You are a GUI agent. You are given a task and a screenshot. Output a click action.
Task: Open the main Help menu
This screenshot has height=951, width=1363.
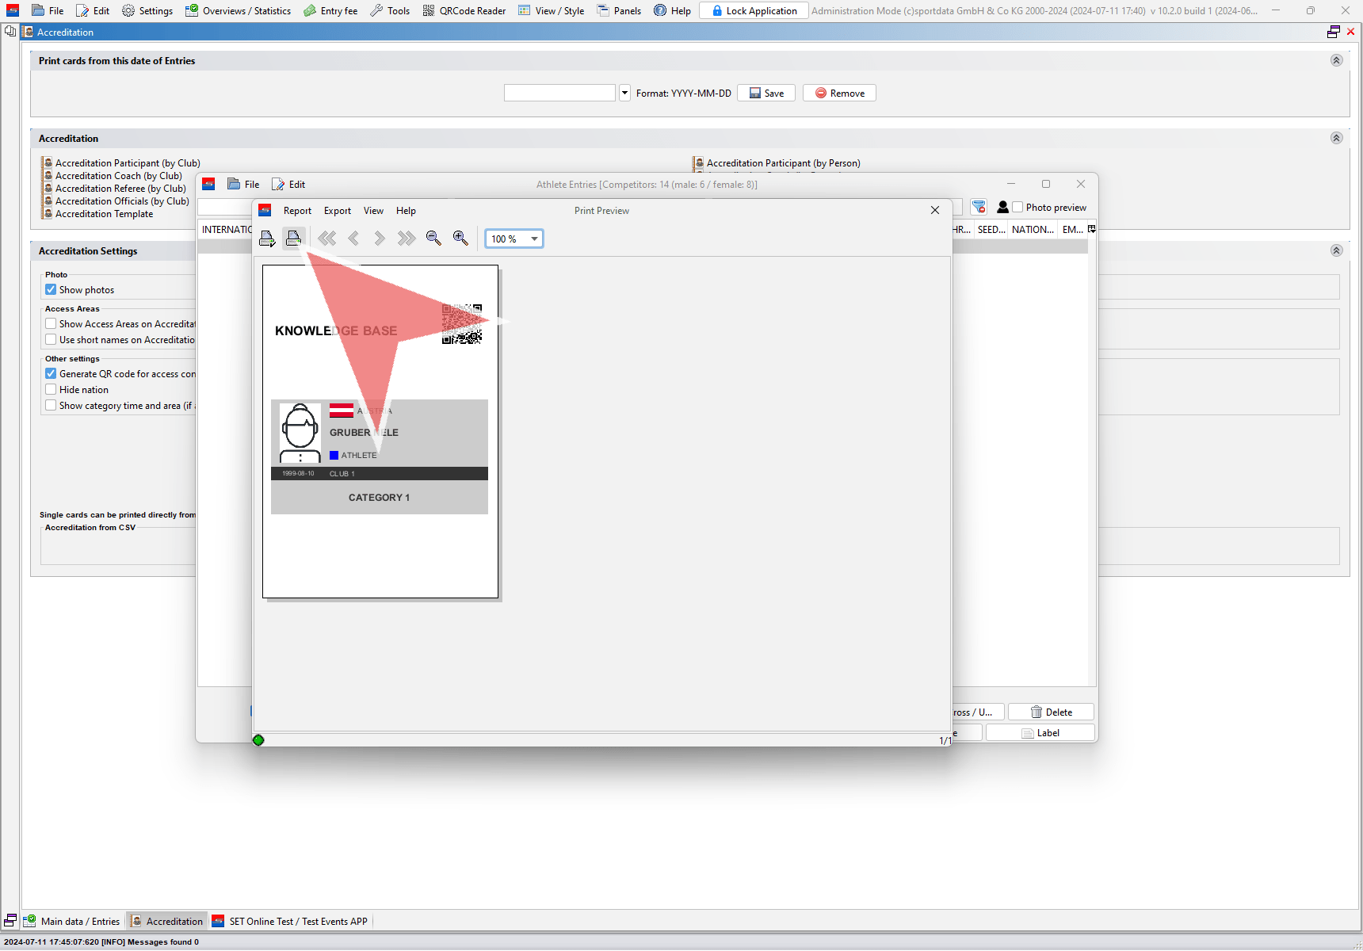[673, 11]
